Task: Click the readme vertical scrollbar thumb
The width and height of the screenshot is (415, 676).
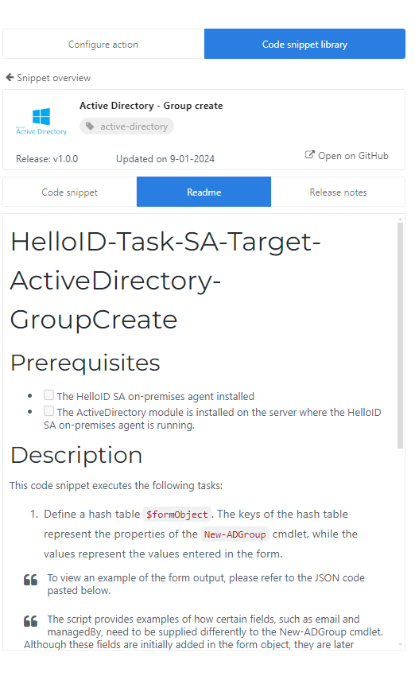Action: point(401,336)
